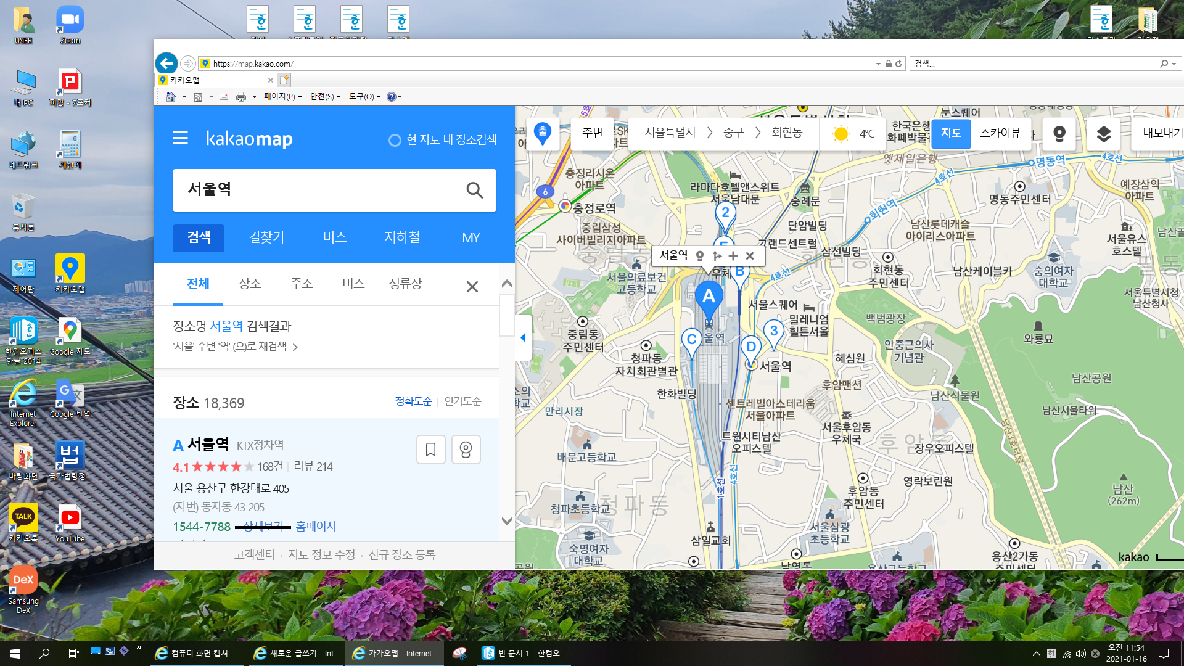1184x666 pixels.
Task: Switch map view to 스카이뷰
Action: (x=1000, y=133)
